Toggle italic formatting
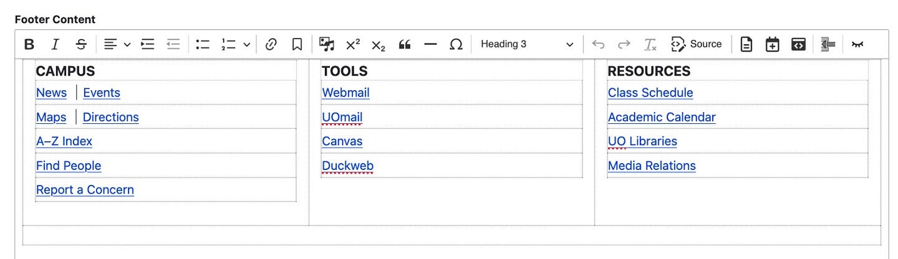Viewport: 898px width, 259px height. (x=55, y=44)
